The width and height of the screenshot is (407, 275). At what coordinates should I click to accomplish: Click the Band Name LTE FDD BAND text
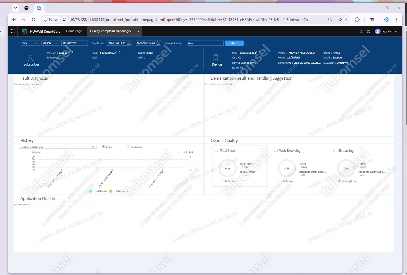pos(300,63)
